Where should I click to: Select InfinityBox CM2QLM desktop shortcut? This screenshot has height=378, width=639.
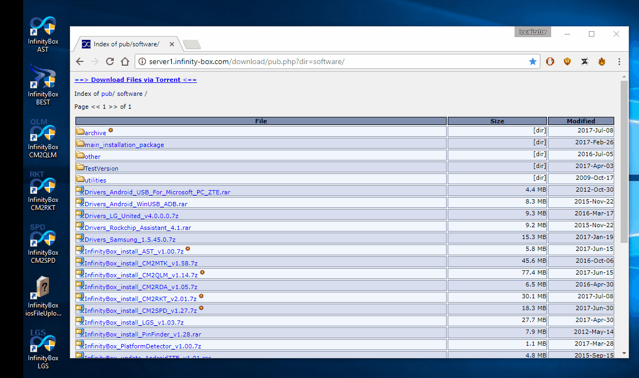[43, 138]
